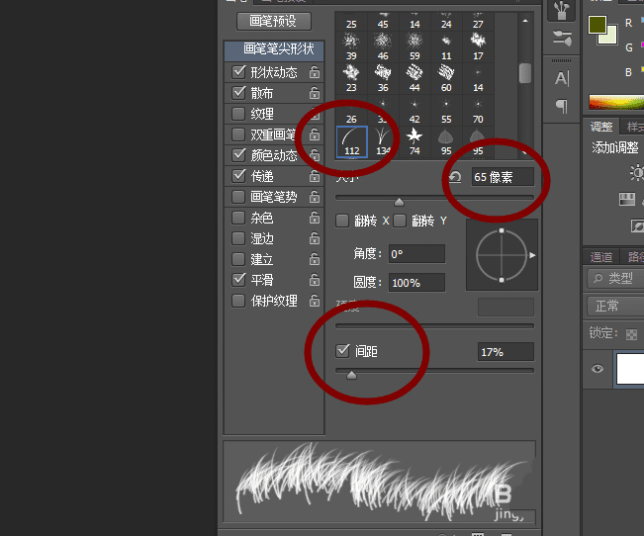Click the spacing value field 17%
Screen dimensions: 644x536
click(x=506, y=352)
